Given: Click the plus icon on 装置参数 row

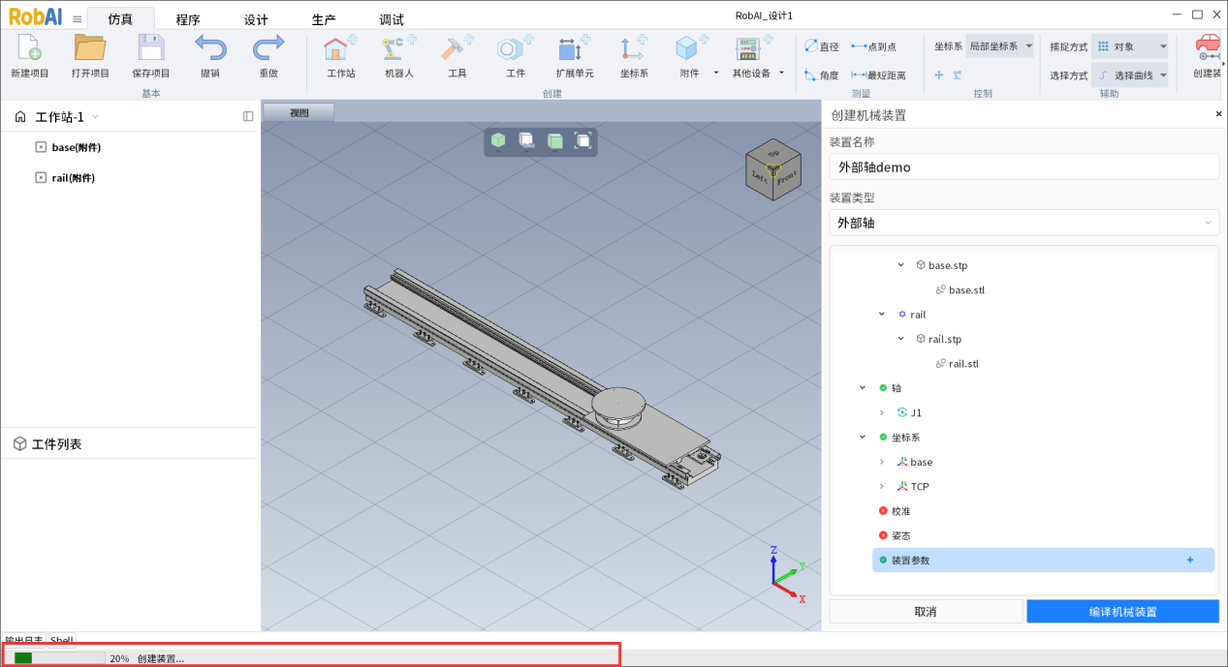Looking at the screenshot, I should click(1189, 560).
